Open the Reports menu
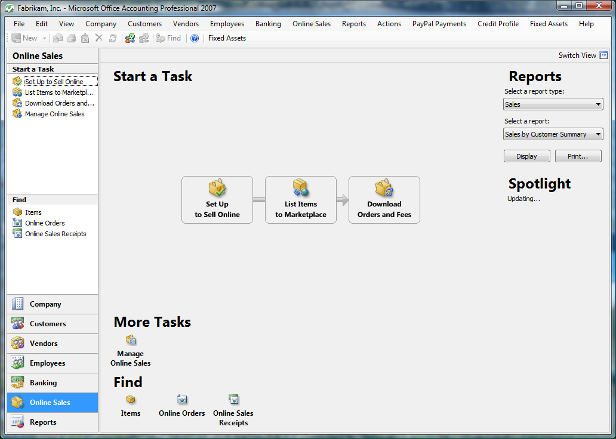 (x=354, y=23)
